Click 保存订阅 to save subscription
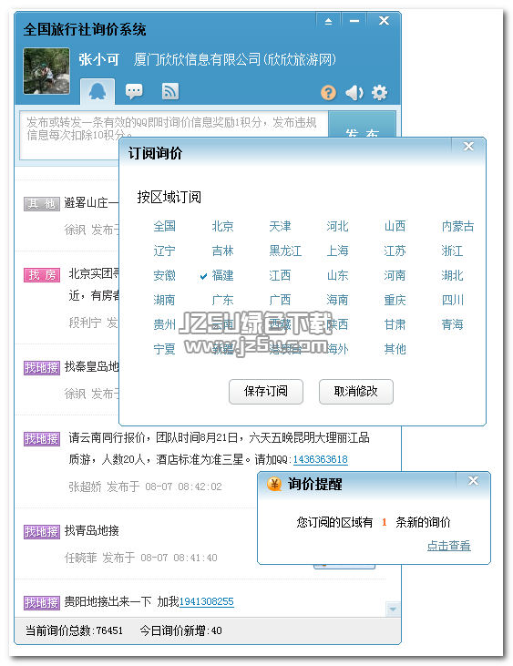Viewport: 513px width, 666px height. coord(266,391)
